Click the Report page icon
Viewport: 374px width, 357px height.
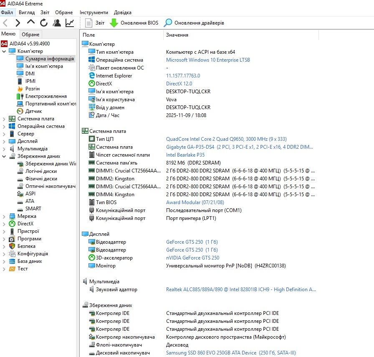point(89,23)
